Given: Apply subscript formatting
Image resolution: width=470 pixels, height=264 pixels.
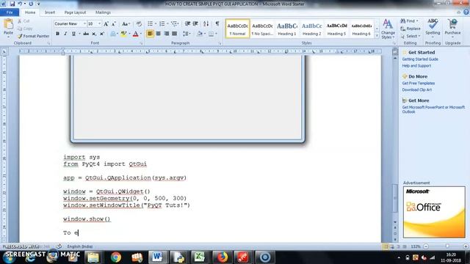Looking at the screenshot, I should (94, 34).
